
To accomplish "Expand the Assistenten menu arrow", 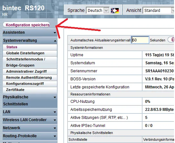I will 55,33.
